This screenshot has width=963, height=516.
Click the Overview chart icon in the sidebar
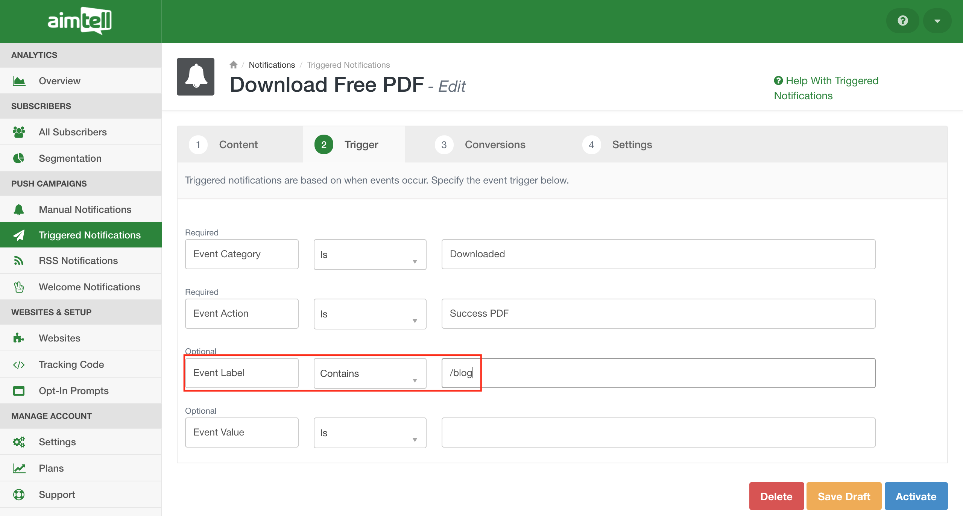click(19, 81)
